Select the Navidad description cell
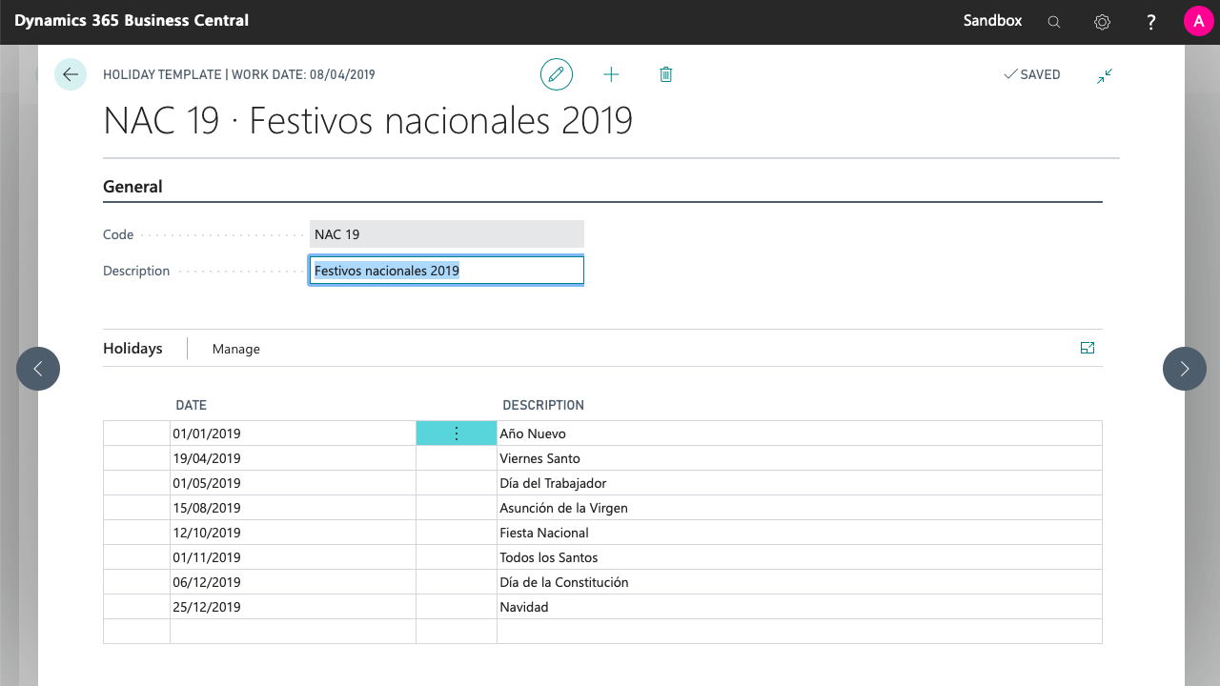This screenshot has width=1220, height=686. 799,607
